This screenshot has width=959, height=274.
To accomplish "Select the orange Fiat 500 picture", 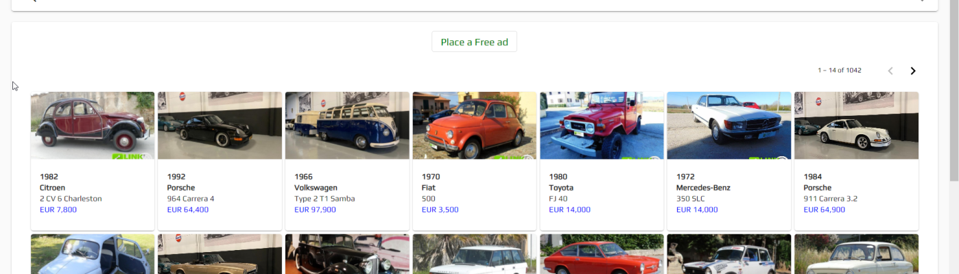I will point(474,125).
